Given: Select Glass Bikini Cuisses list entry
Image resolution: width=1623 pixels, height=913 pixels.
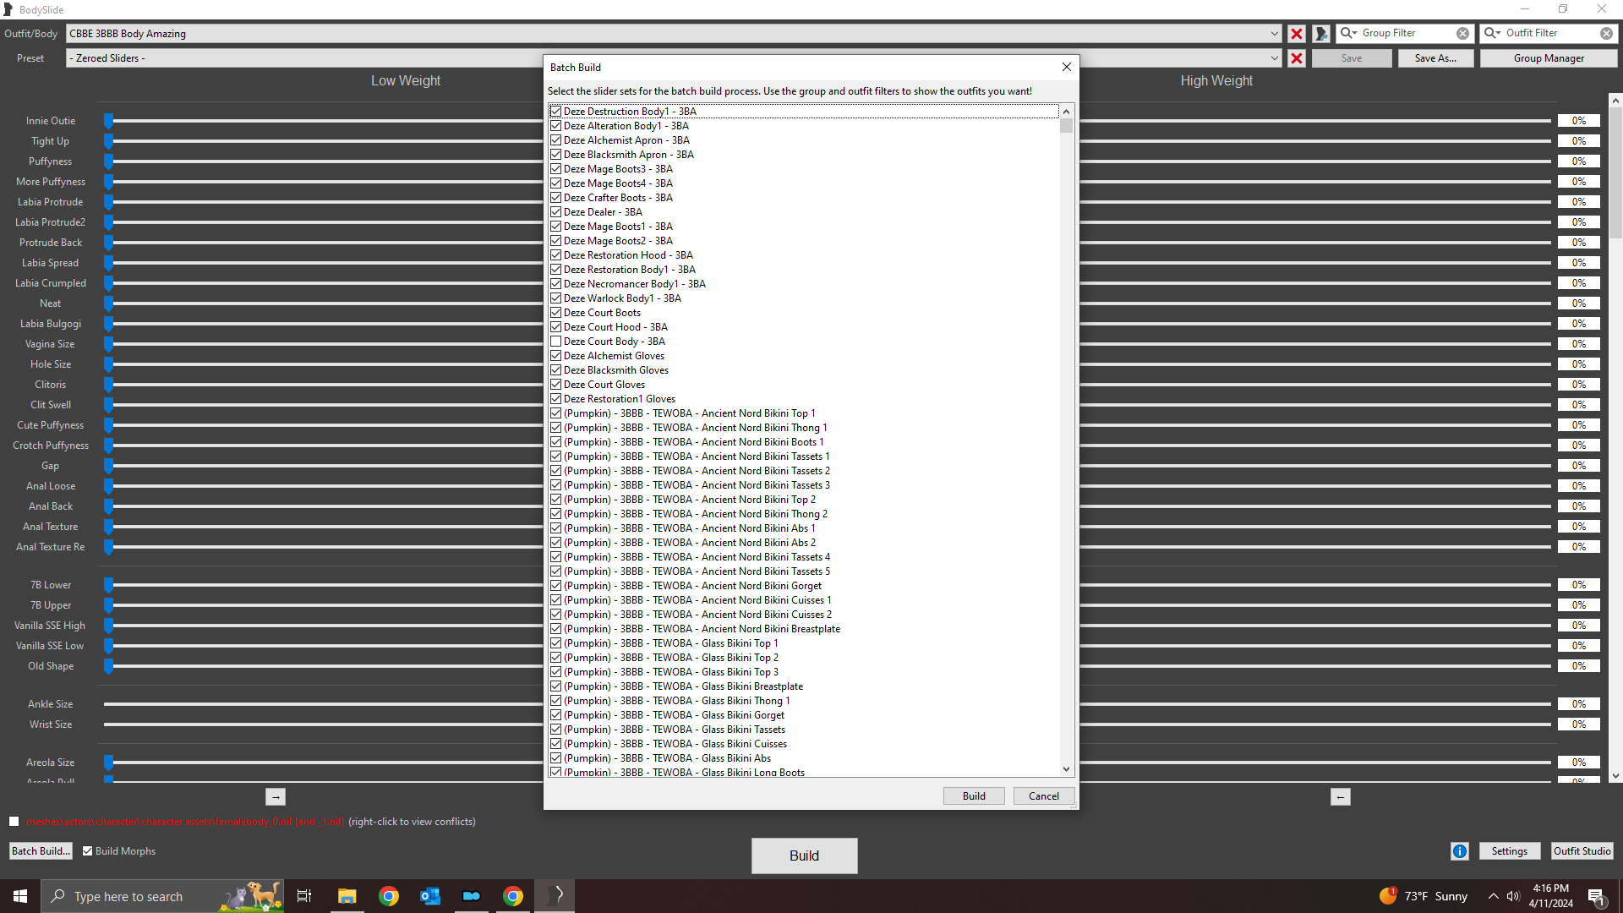Looking at the screenshot, I should [x=675, y=744].
